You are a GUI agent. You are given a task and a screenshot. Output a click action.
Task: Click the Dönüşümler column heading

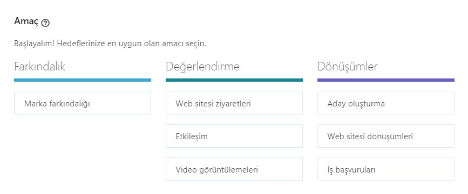348,67
